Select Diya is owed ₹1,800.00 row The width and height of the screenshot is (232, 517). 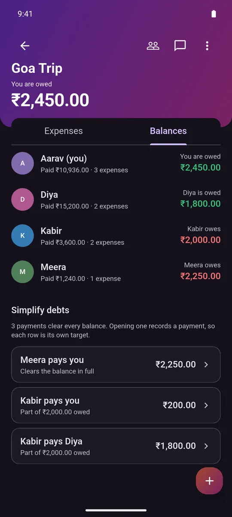[116, 199]
